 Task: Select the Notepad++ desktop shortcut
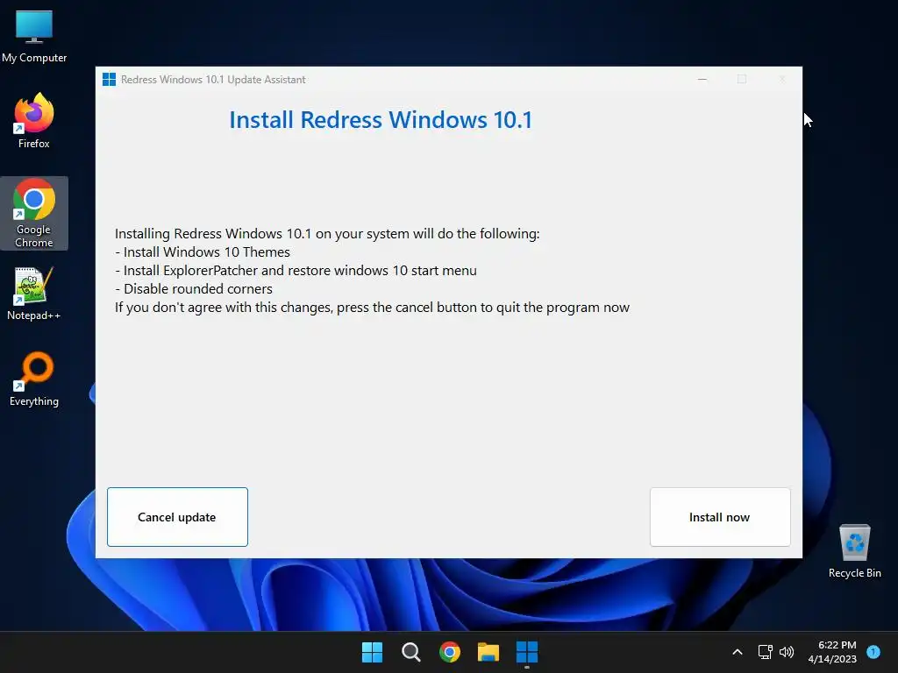coord(34,293)
